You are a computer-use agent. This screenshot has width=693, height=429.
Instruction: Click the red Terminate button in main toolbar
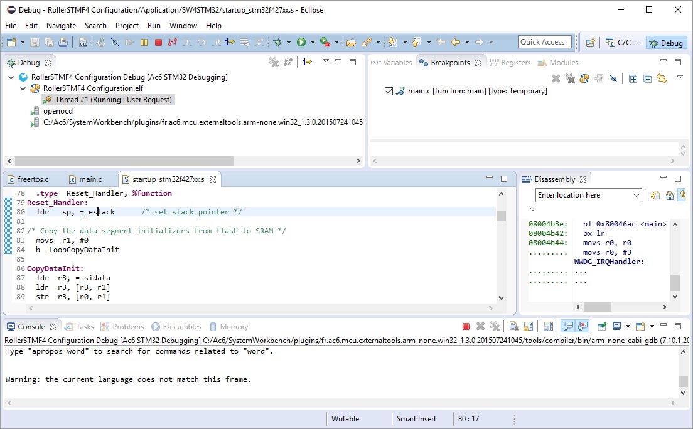pyautogui.click(x=158, y=42)
